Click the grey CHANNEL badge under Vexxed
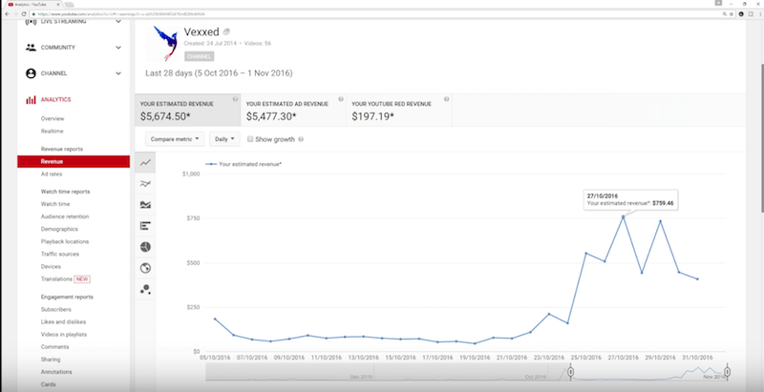 coord(199,57)
